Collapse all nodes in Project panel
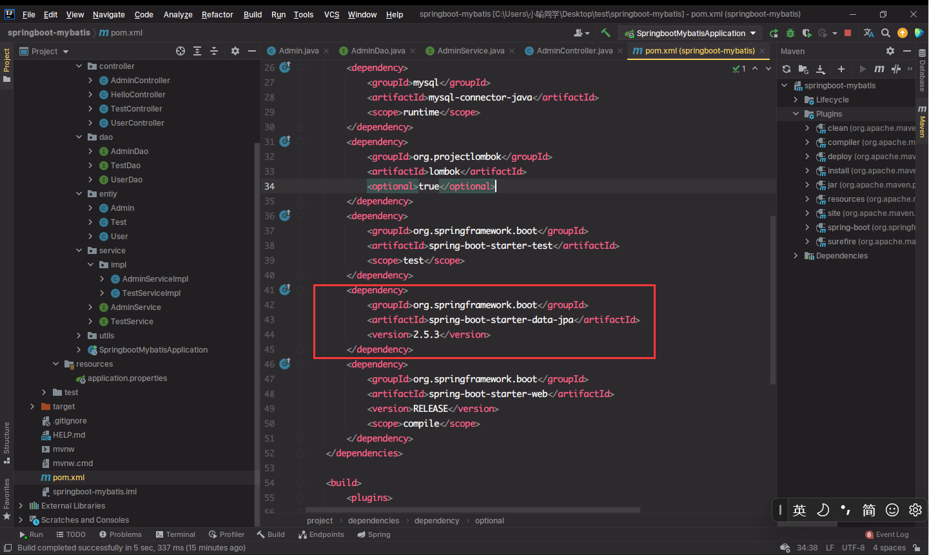The image size is (929, 555). (214, 51)
